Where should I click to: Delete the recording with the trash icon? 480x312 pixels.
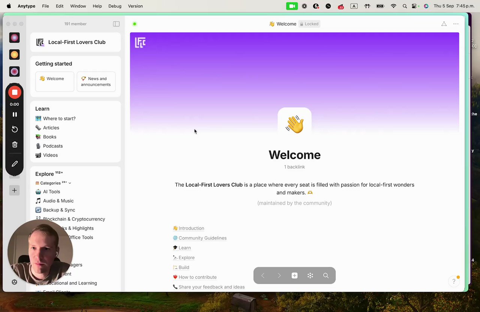click(x=15, y=144)
